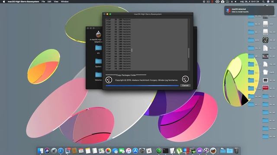Click the blue installation progress bar
Screen dimensions: 277x155
[x=142, y=86]
